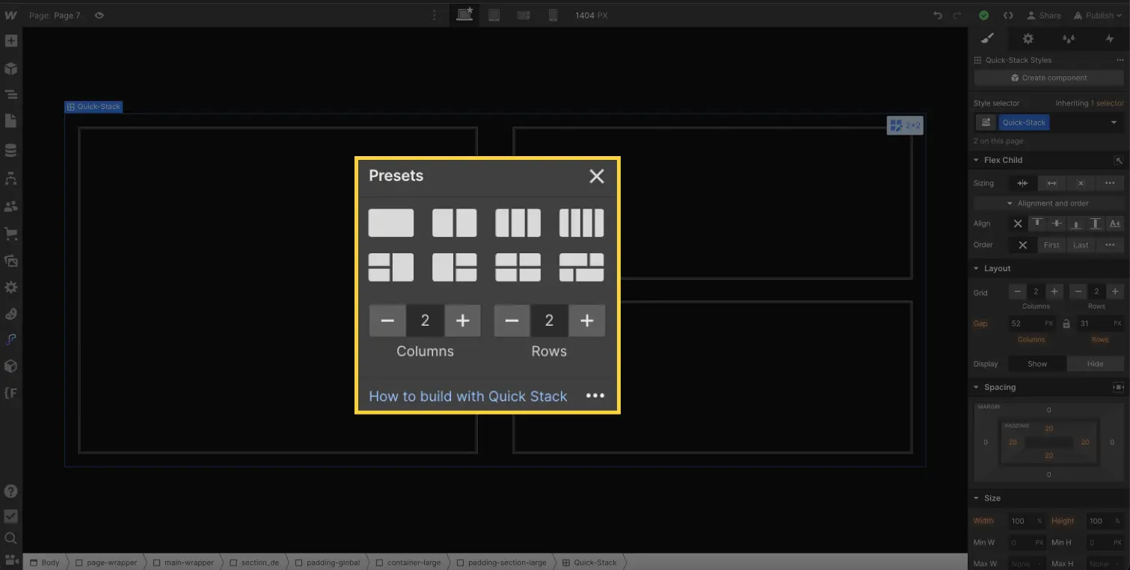Increase Columns using the plus stepper

462,320
